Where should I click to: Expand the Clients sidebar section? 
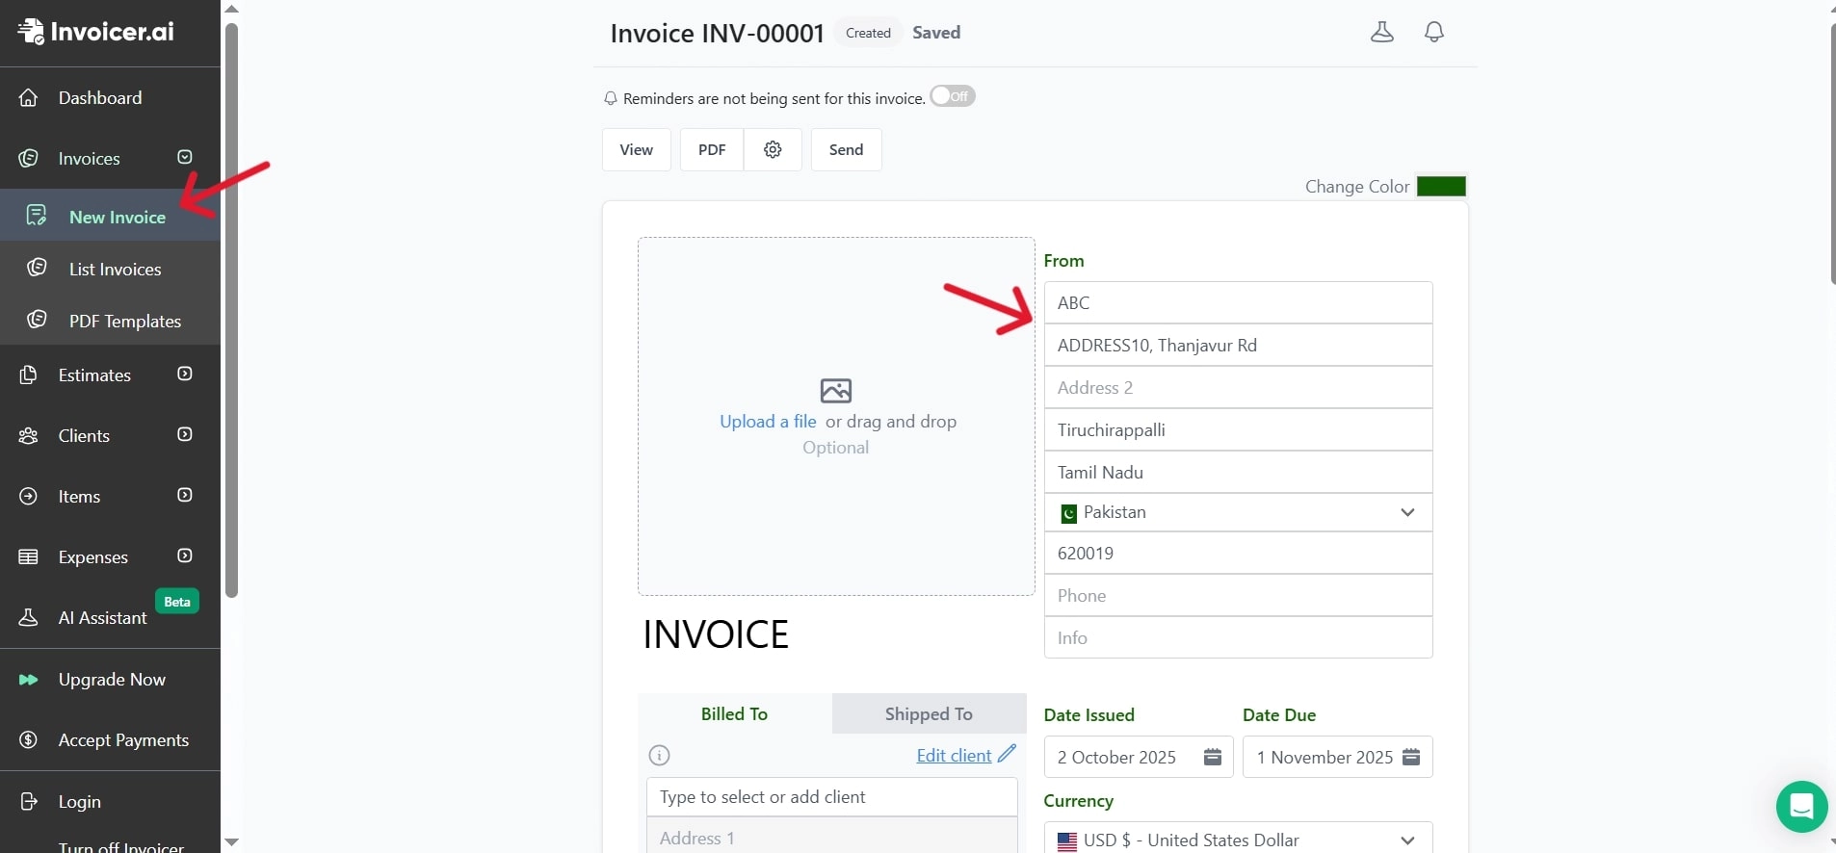click(x=185, y=434)
